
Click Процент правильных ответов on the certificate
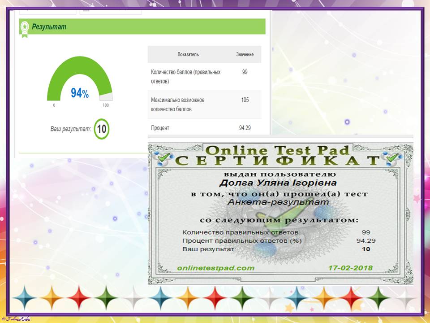[x=242, y=241]
